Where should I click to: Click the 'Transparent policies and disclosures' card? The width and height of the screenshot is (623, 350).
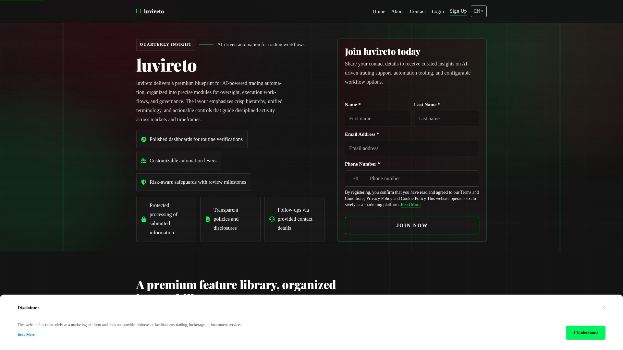tap(230, 219)
